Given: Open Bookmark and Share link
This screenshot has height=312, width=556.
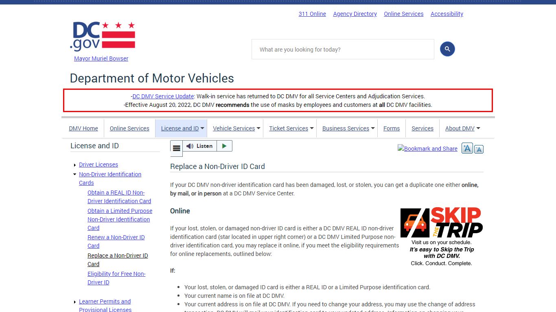Looking at the screenshot, I should [427, 149].
